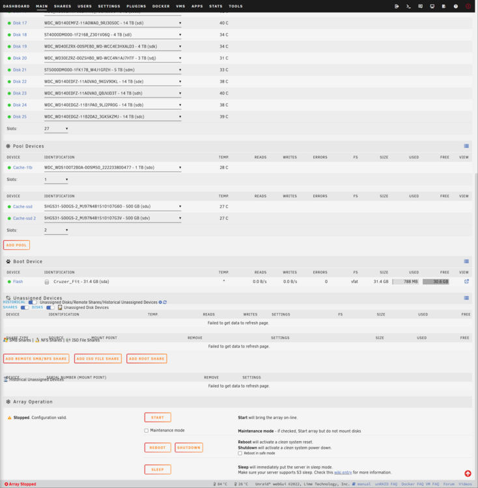
Task: Go to the Dashboard tab
Action: point(16,7)
